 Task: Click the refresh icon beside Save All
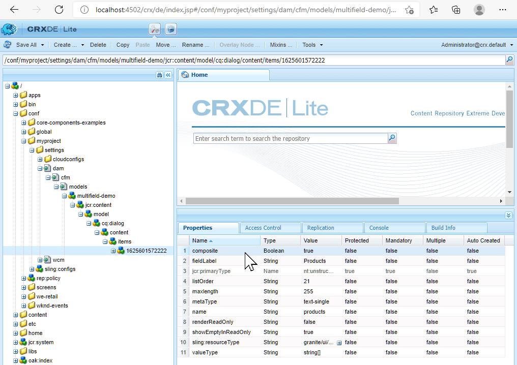pos(8,45)
